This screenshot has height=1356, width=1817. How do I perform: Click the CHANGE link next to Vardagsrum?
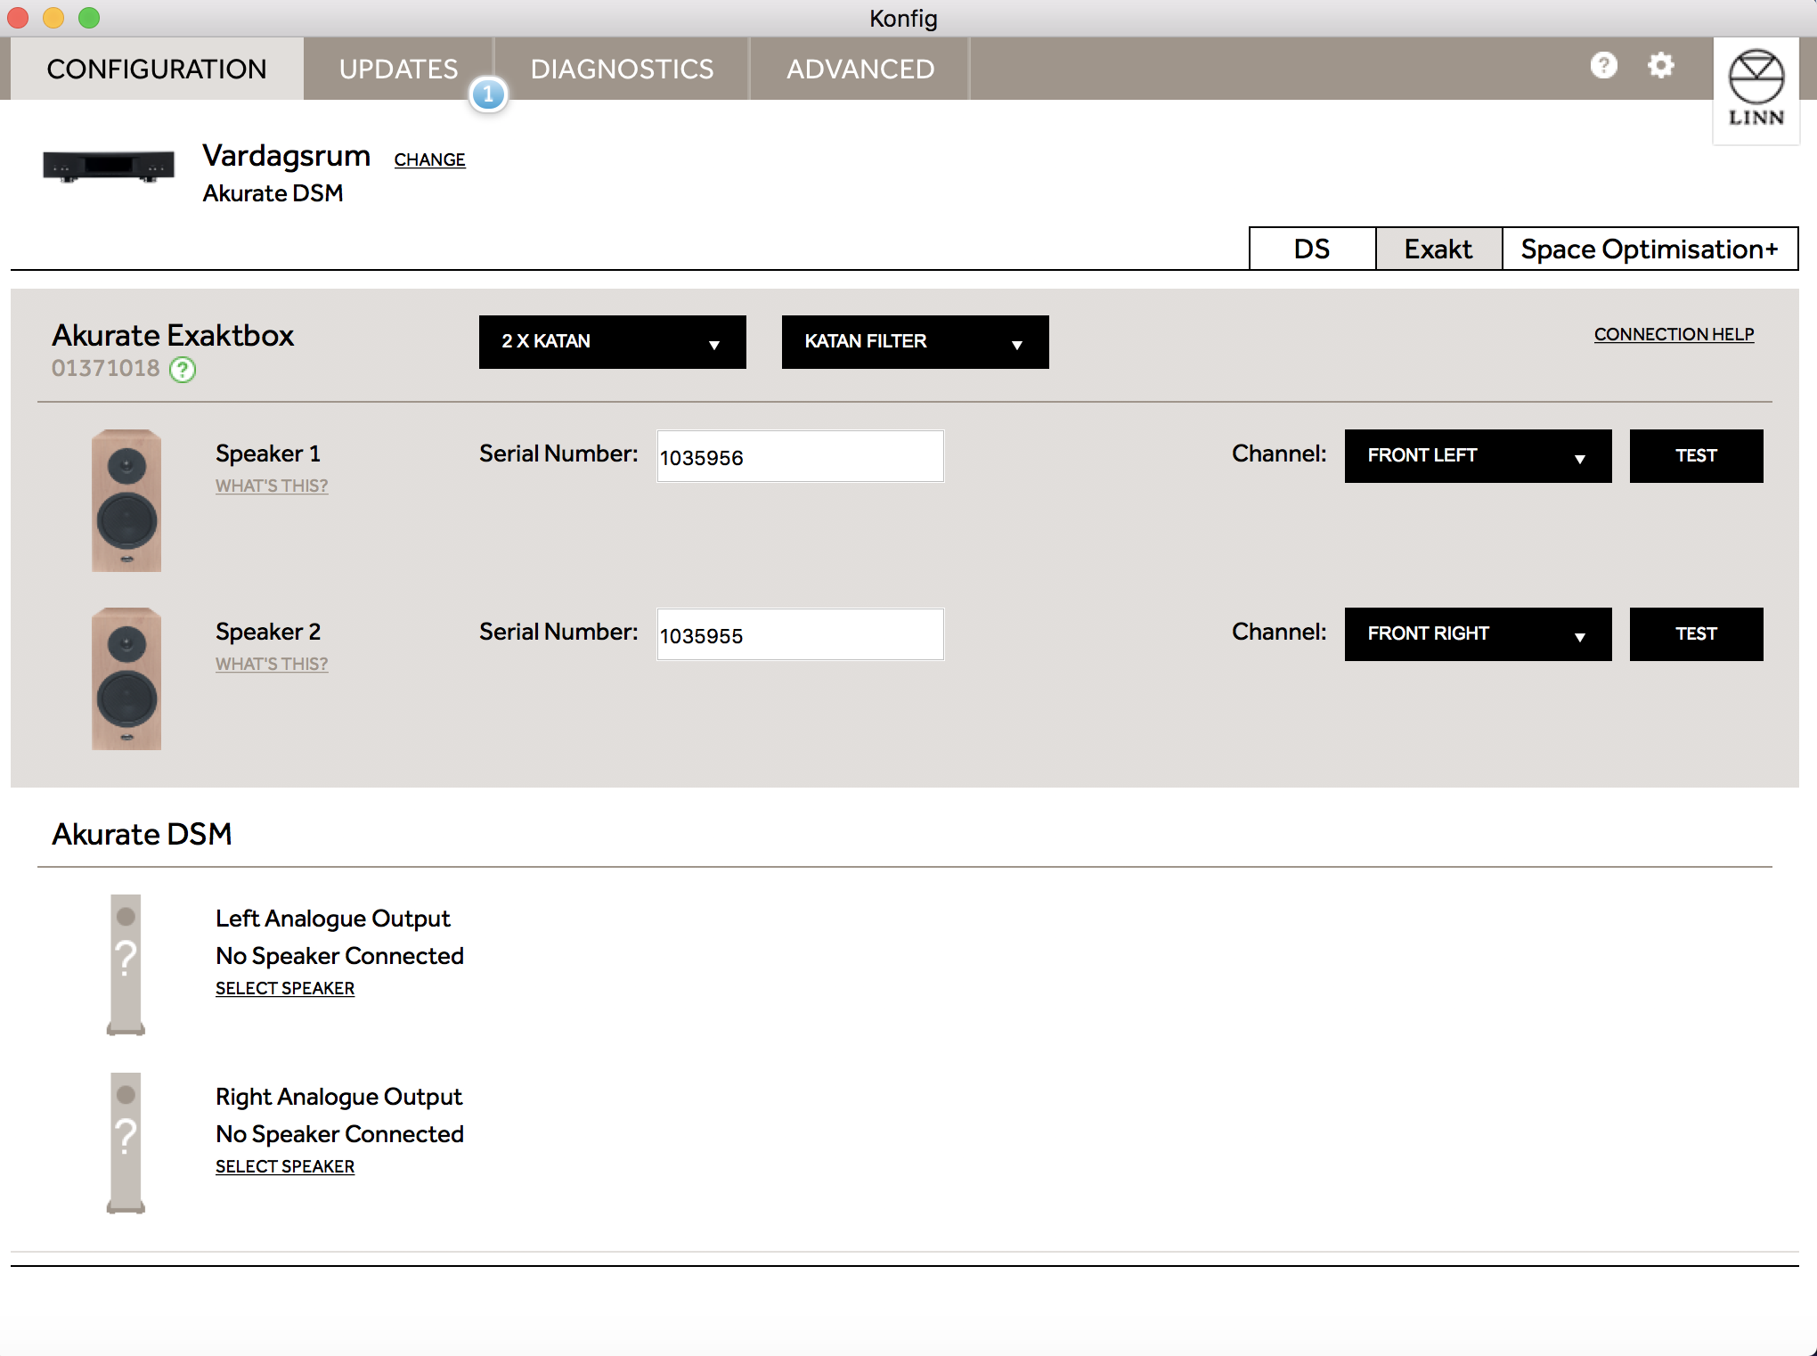[429, 159]
